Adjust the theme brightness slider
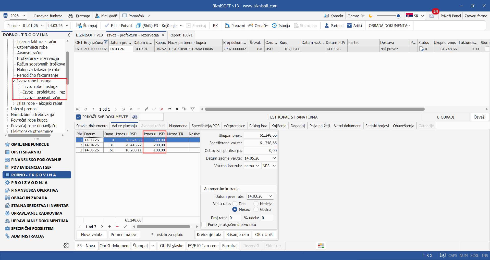This screenshot has width=490, height=260. click(x=398, y=16)
